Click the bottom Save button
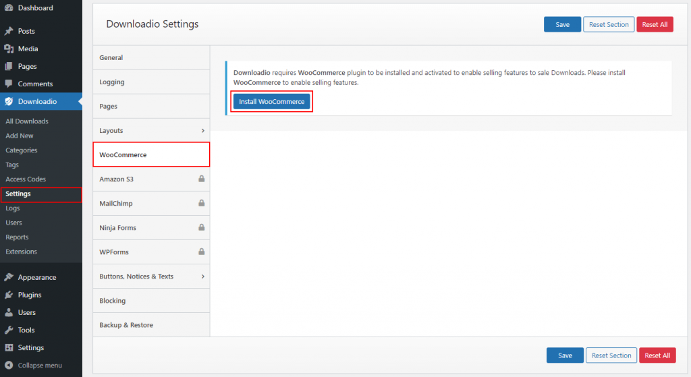691x377 pixels. 565,355
